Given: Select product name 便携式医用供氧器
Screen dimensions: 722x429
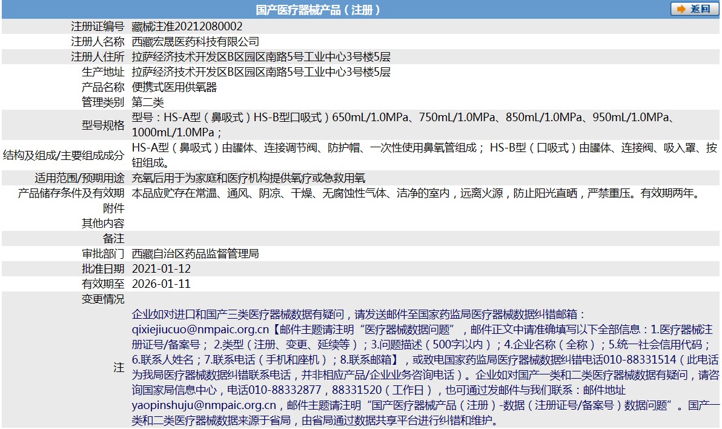Looking at the screenshot, I should [x=174, y=87].
